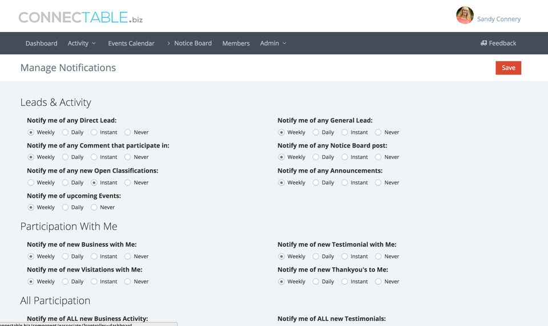Select Daily for Open Classifications
548x326 pixels.
[65, 182]
